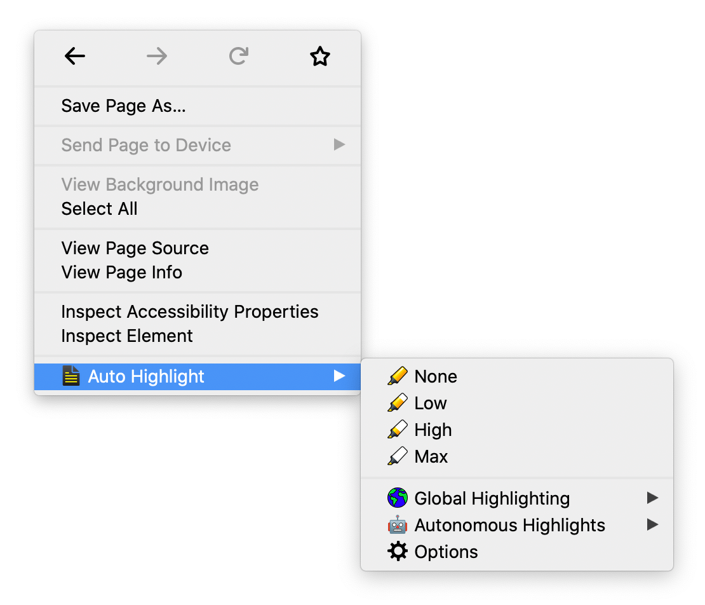The image size is (705, 605).
Task: Expand the Global Highlighting submenu
Action: (x=492, y=498)
